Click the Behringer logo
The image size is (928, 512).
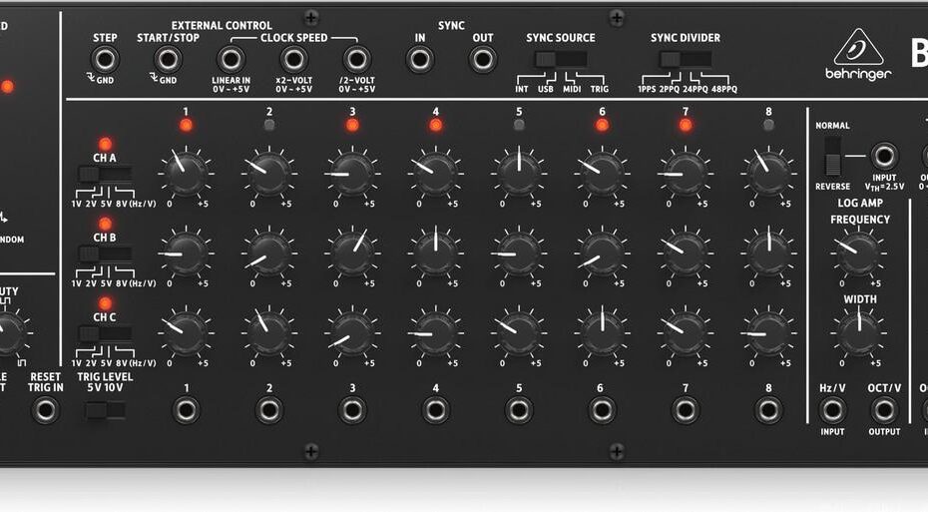tap(858, 55)
